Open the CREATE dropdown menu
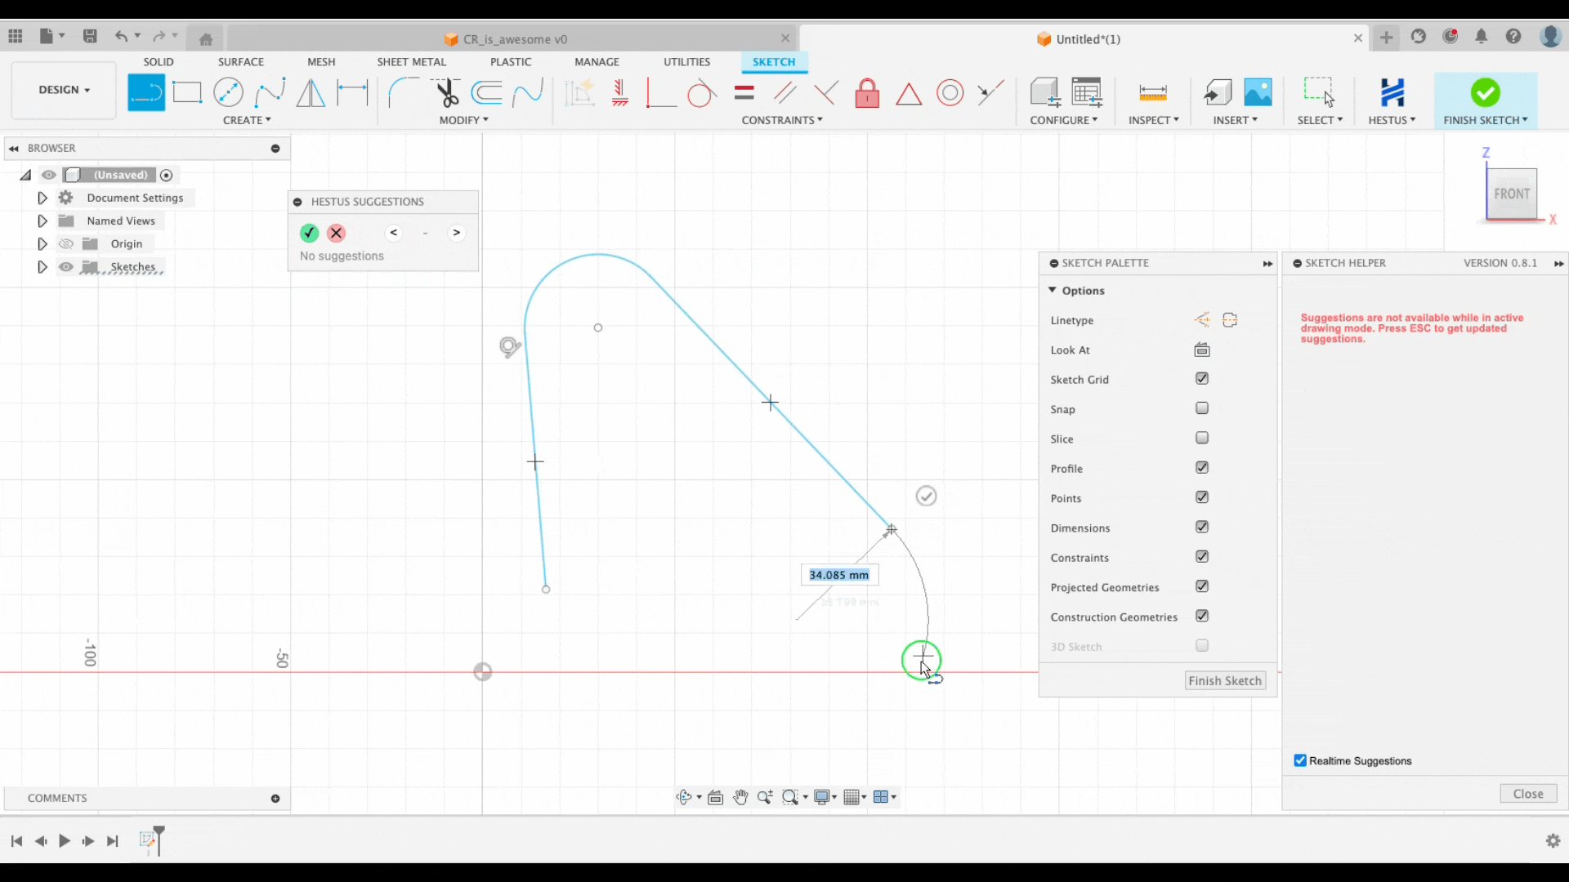The image size is (1569, 882). pyautogui.click(x=247, y=120)
